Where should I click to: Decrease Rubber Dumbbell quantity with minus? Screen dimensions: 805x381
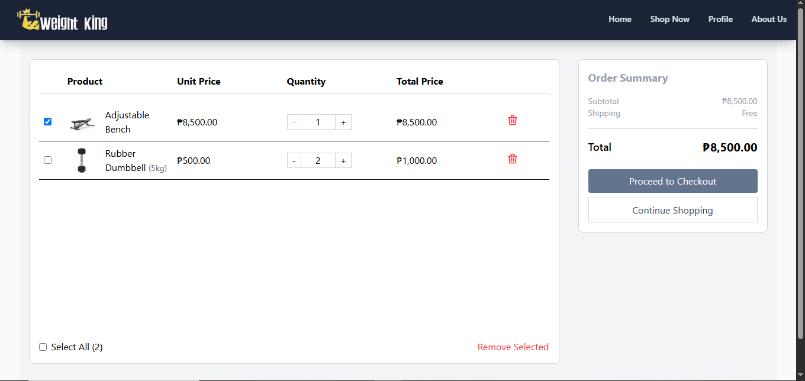pos(294,161)
